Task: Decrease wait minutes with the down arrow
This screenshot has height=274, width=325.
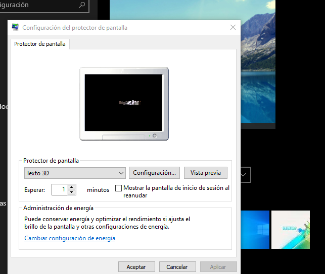Action: pyautogui.click(x=72, y=192)
